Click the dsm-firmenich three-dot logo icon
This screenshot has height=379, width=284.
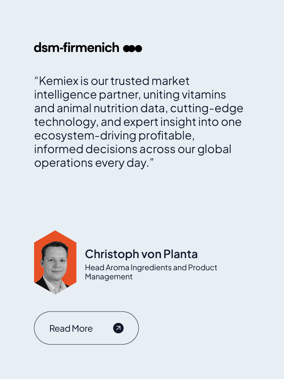coord(133,48)
